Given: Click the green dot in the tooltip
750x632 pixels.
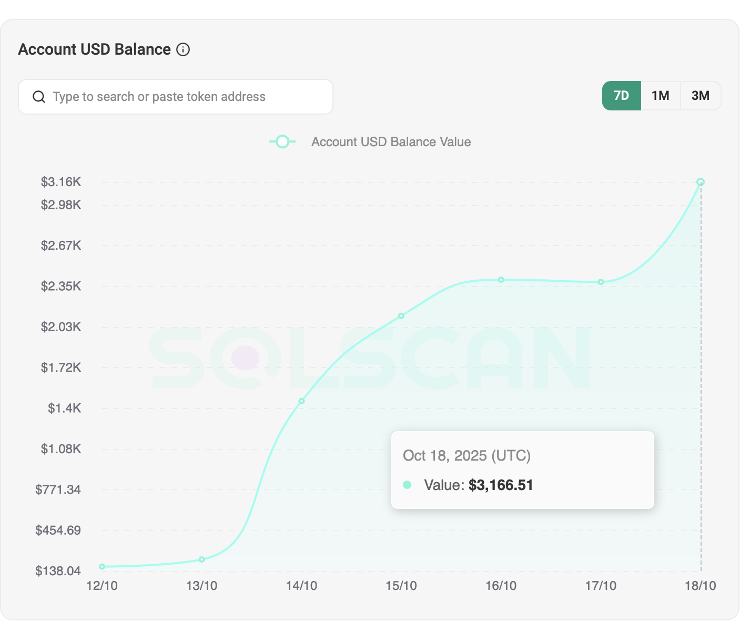Looking at the screenshot, I should click(x=407, y=485).
